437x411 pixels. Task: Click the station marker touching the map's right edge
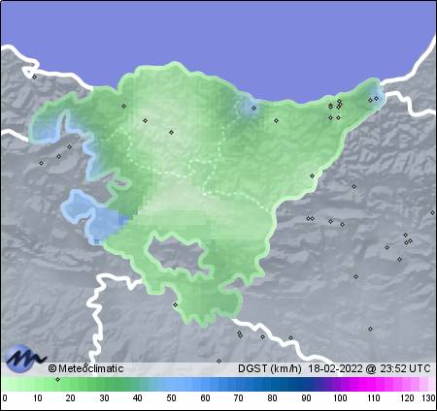432,212
